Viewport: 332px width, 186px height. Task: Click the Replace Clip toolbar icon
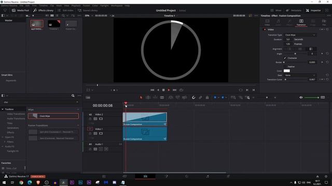(x=185, y=97)
